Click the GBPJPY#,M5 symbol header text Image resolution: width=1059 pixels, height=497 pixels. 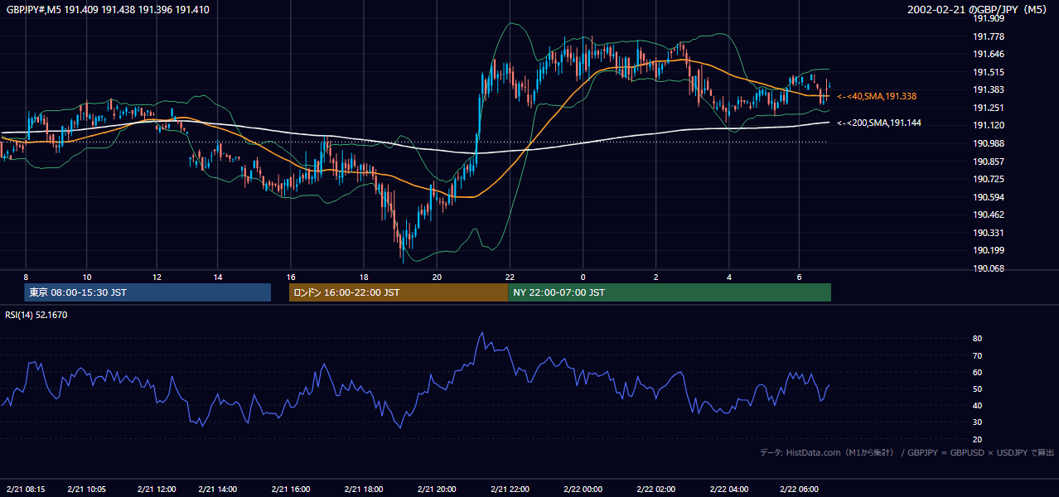pos(108,10)
